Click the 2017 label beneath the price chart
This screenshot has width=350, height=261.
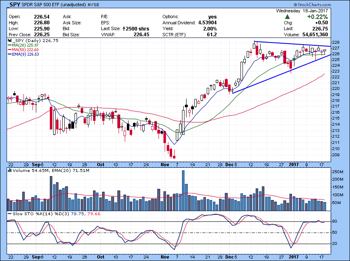(x=294, y=165)
